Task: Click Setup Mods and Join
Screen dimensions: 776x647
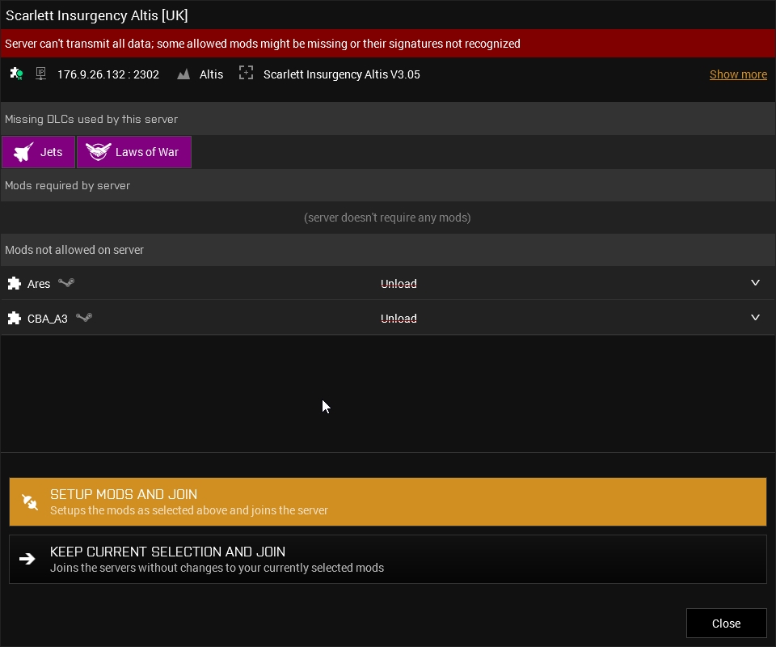Action: tap(388, 502)
